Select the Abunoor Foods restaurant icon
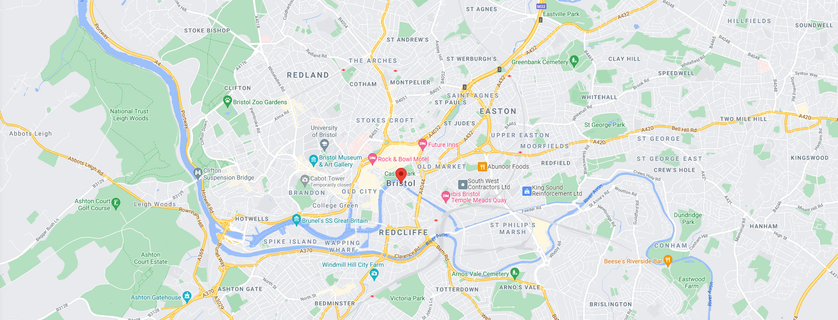 tap(482, 167)
